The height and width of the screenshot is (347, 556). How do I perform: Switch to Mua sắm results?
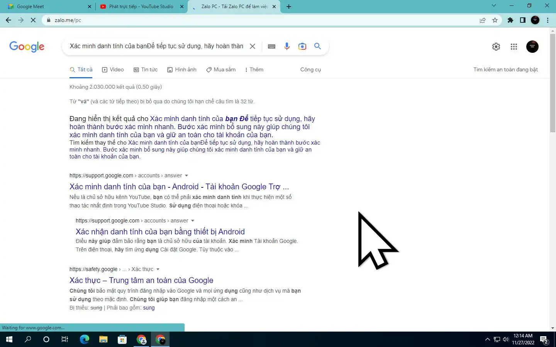(221, 70)
